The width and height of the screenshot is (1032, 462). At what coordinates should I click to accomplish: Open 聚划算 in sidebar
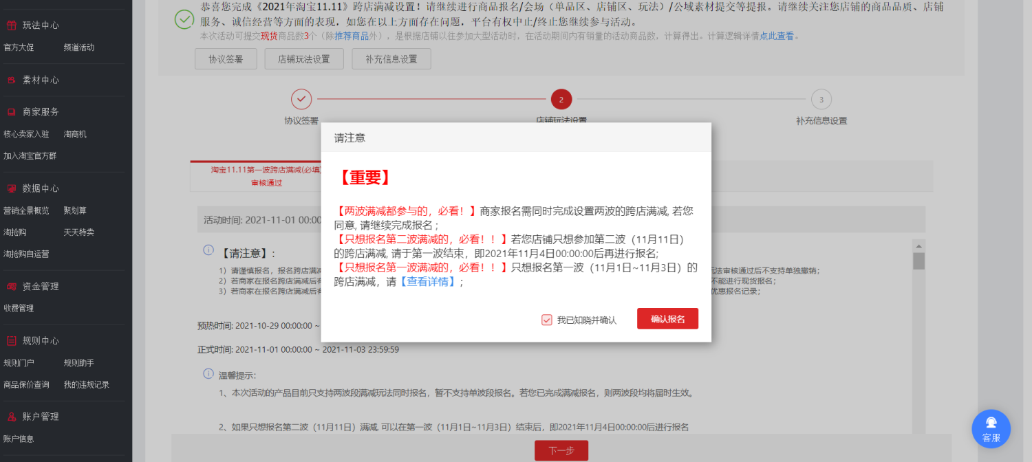click(75, 210)
